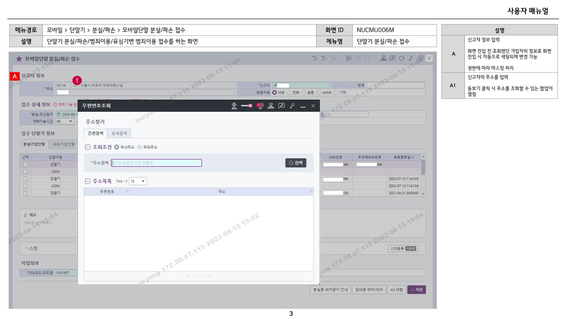Image resolution: width=566 pixels, height=319 pixels.
Task: Click the network diagram icon in main window toolbar
Action: pyautogui.click(x=383, y=59)
